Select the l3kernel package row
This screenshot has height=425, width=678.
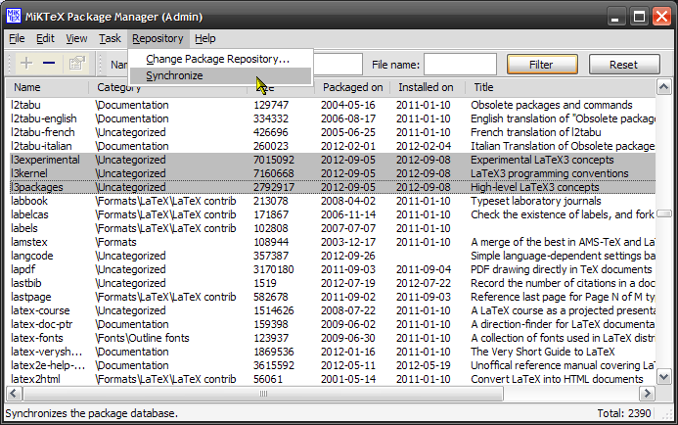331,173
